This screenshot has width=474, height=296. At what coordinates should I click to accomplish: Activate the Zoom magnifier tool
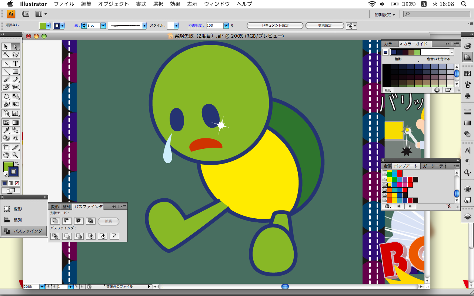16,155
